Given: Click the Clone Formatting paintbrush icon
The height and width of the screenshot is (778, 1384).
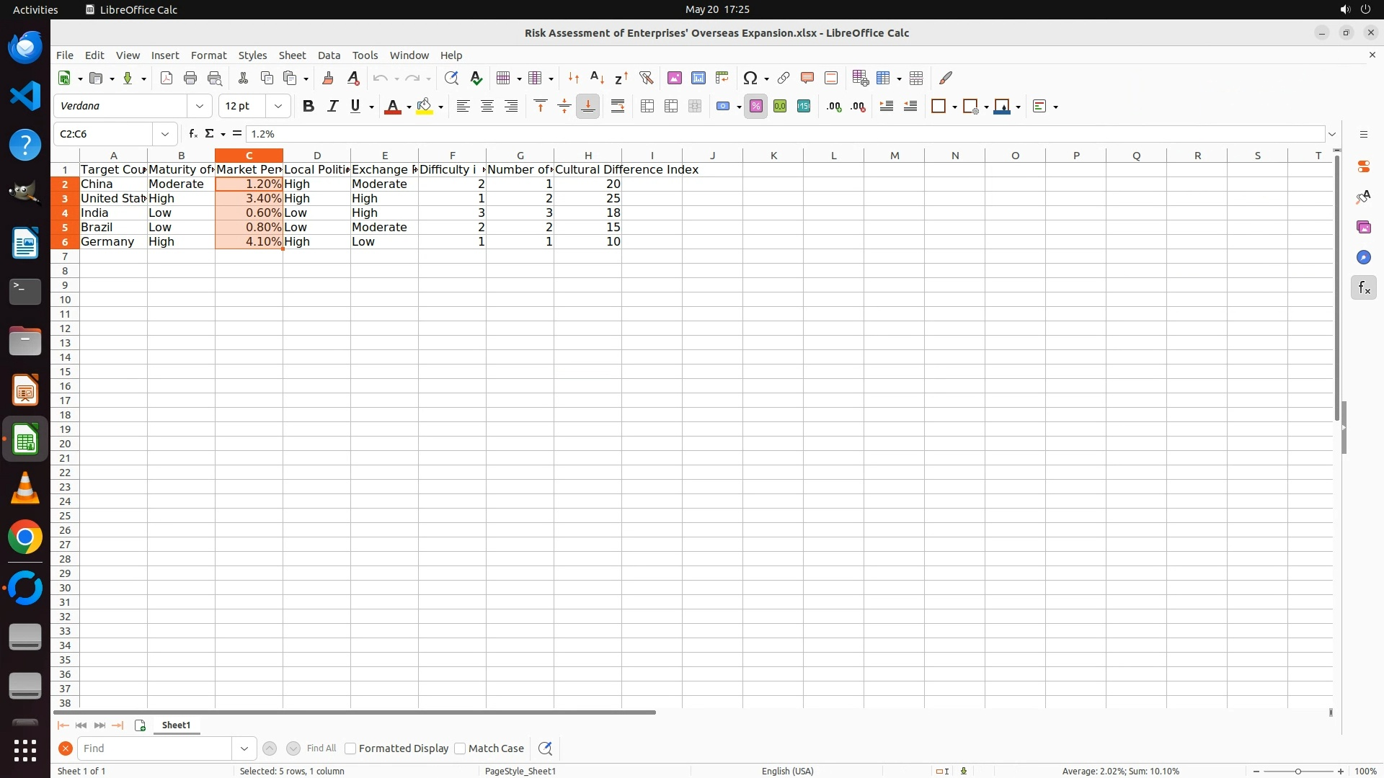Looking at the screenshot, I should pyautogui.click(x=328, y=78).
